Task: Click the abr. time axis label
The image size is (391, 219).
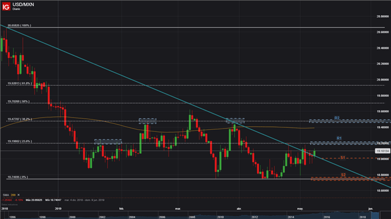Action: coord(239,209)
